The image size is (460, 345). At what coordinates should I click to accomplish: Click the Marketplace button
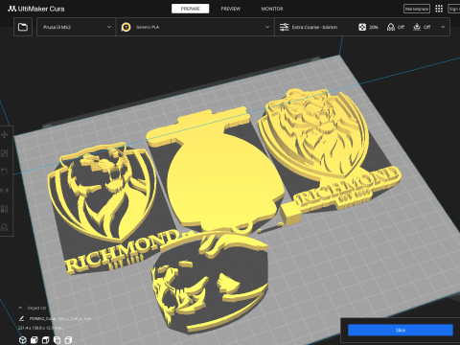pyautogui.click(x=417, y=9)
